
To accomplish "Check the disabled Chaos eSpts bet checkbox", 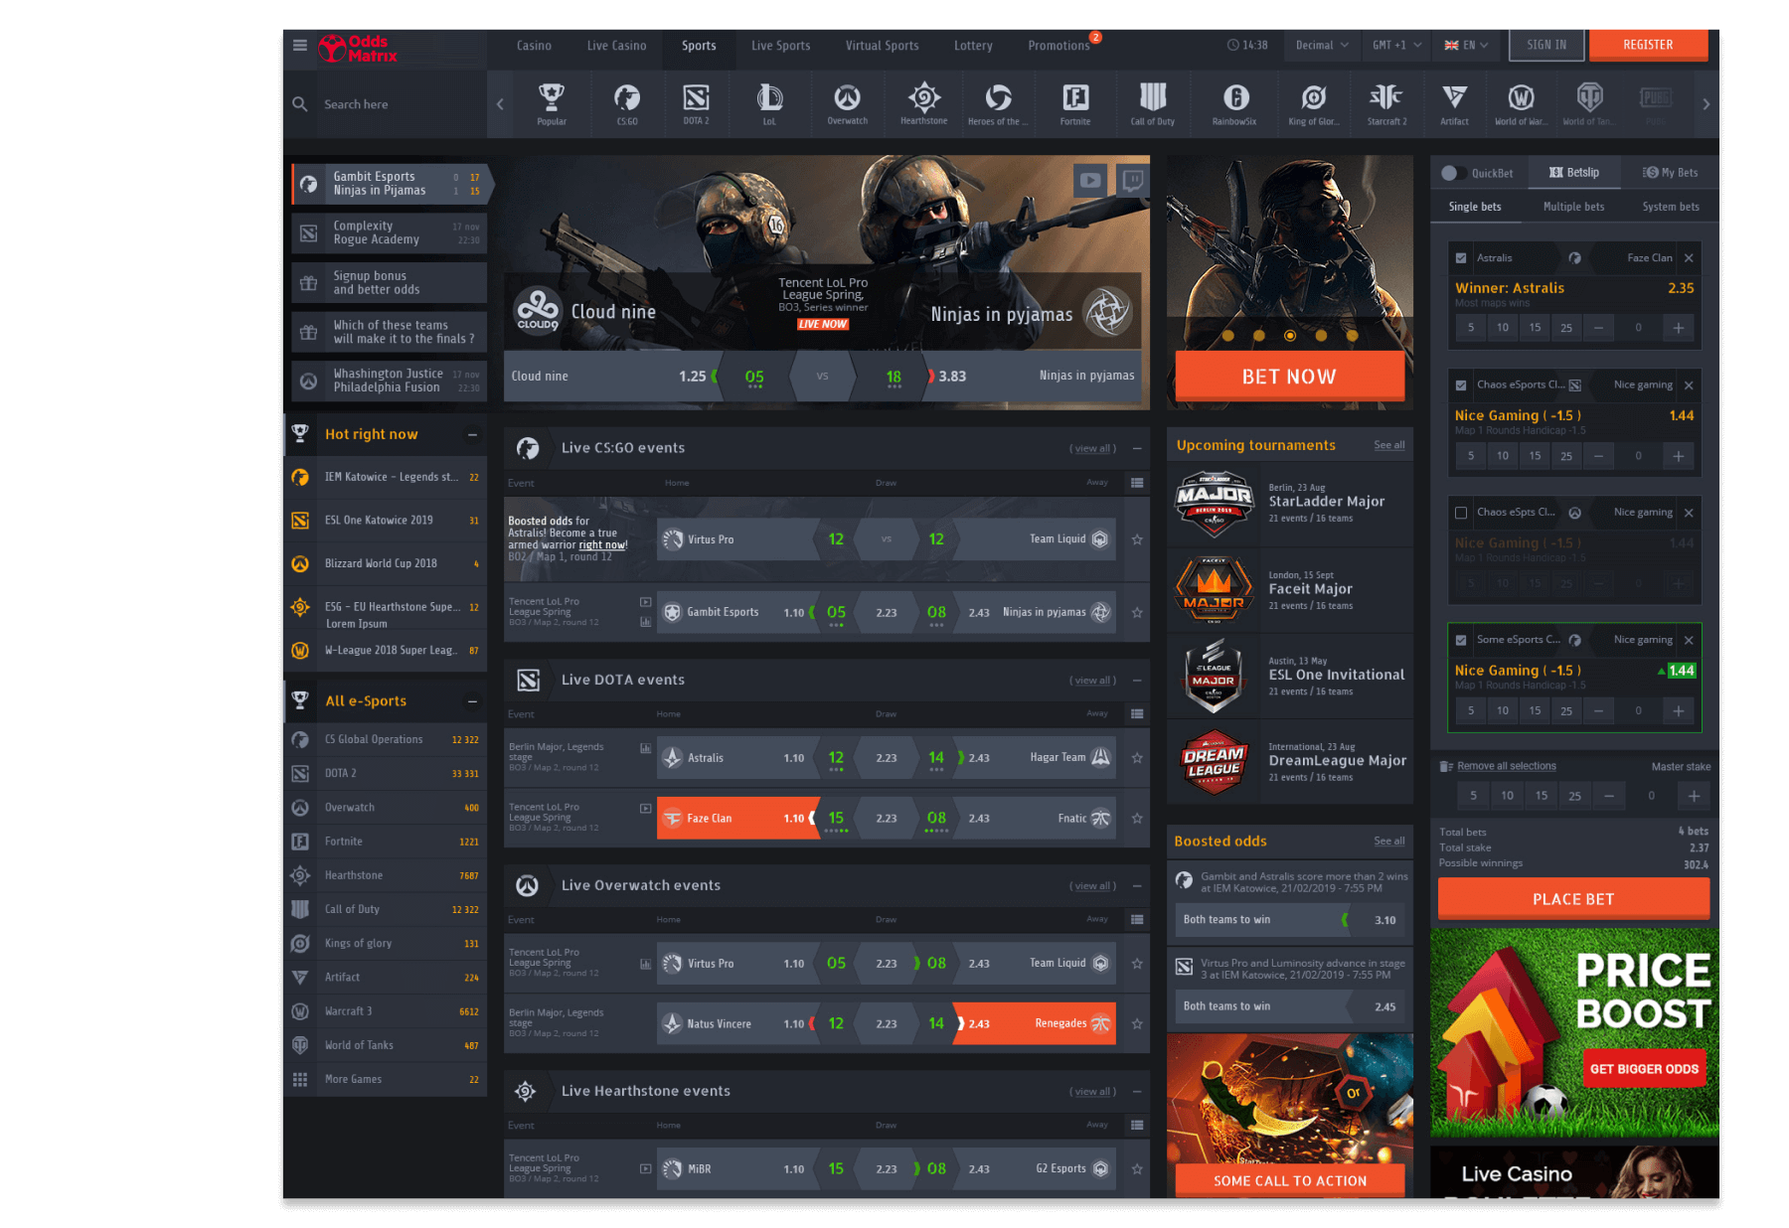I will coord(1461,513).
